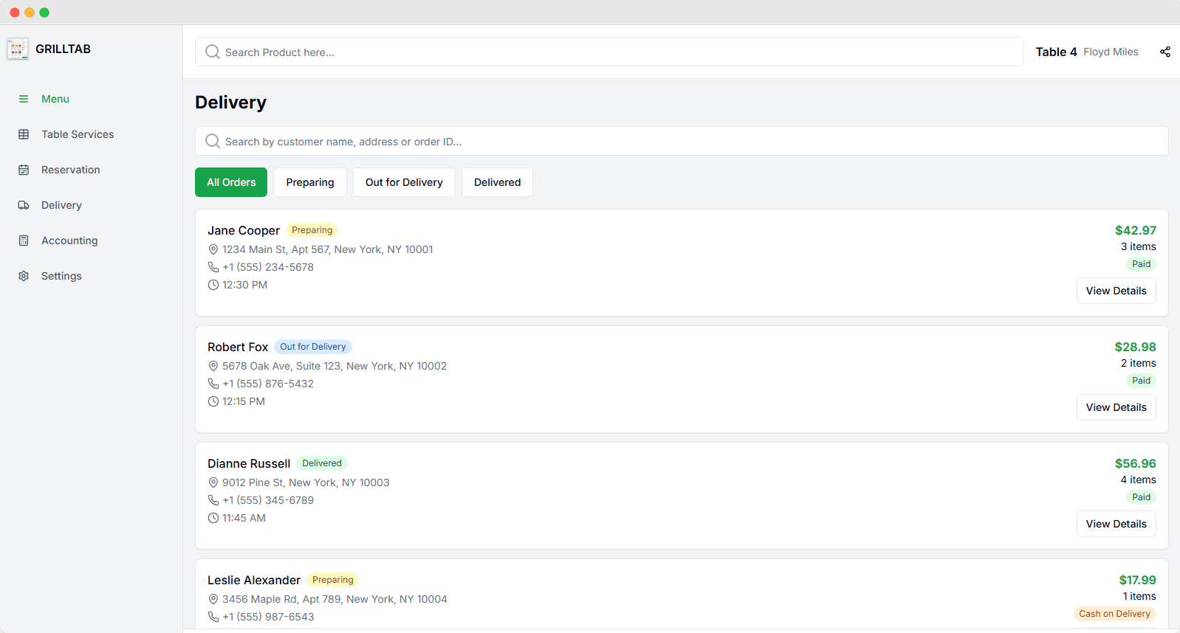Click the phone icon for Robert Fox
The image size is (1180, 633).
coord(213,384)
